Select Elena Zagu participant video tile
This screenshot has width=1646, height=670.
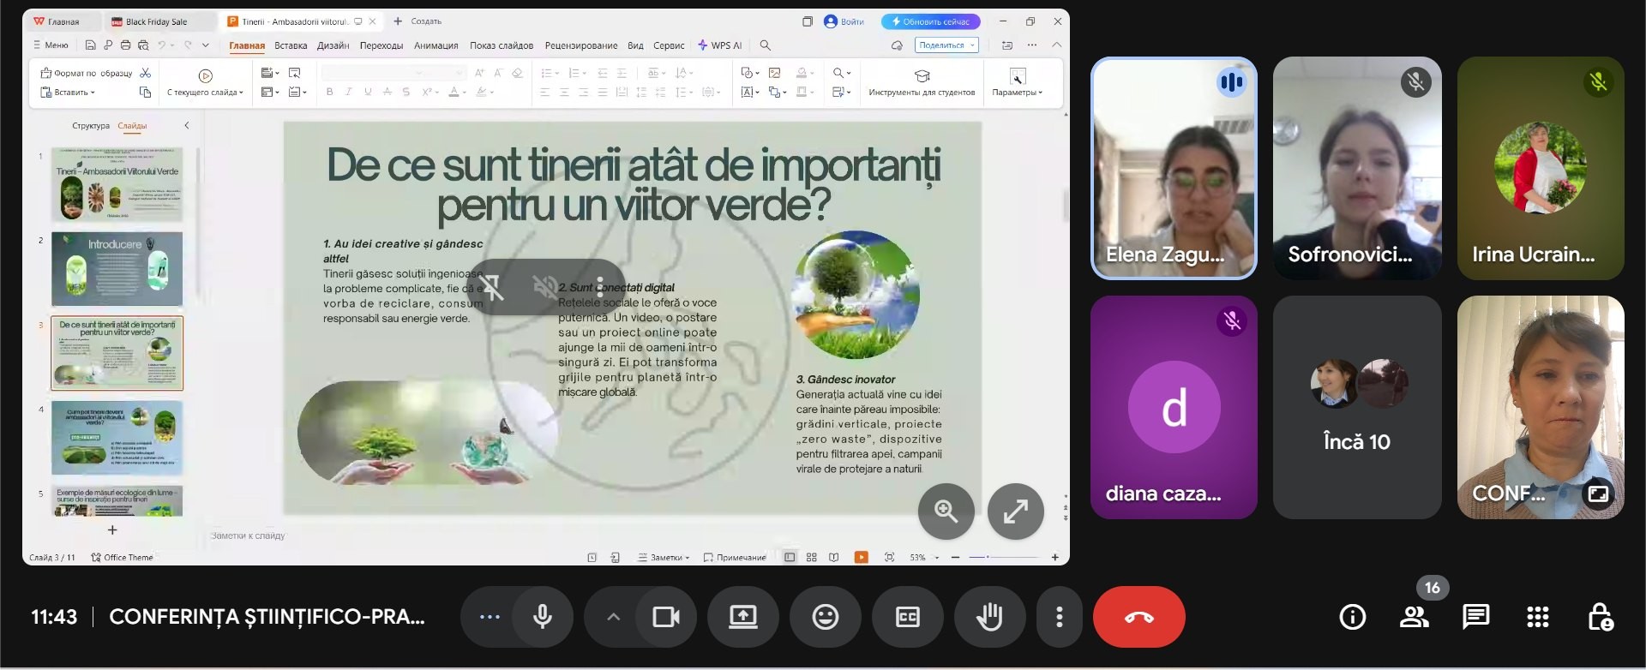click(x=1173, y=169)
